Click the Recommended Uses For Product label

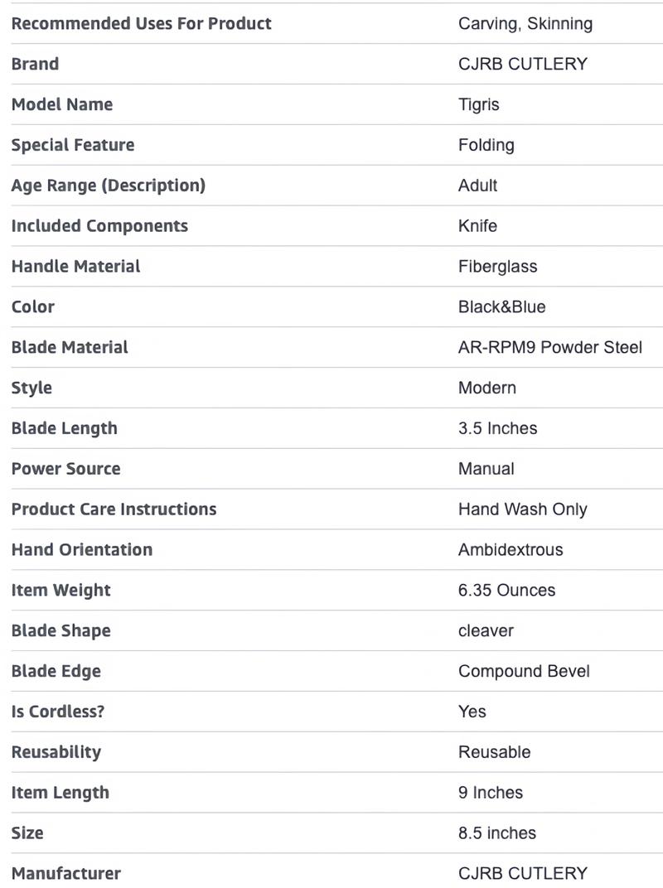[x=141, y=23]
